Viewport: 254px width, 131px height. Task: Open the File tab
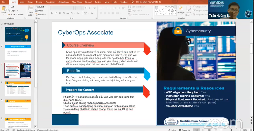tap(4, 2)
